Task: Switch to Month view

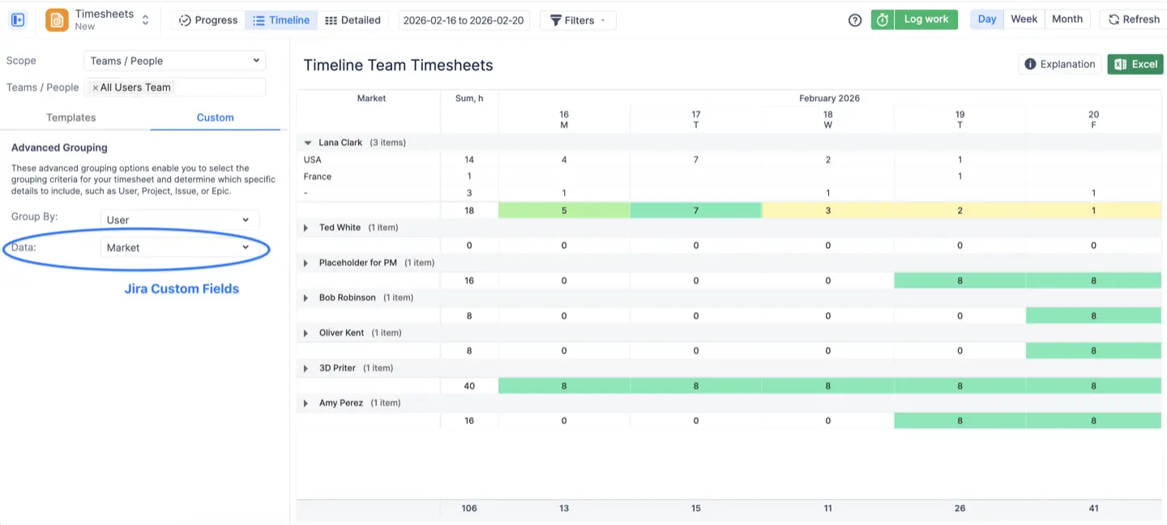Action: coord(1067,18)
